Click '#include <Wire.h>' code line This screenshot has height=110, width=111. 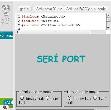tap(40, 21)
